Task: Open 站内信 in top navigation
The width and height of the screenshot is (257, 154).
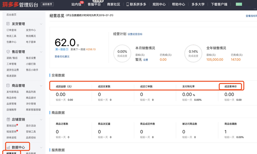Action: click(x=76, y=4)
